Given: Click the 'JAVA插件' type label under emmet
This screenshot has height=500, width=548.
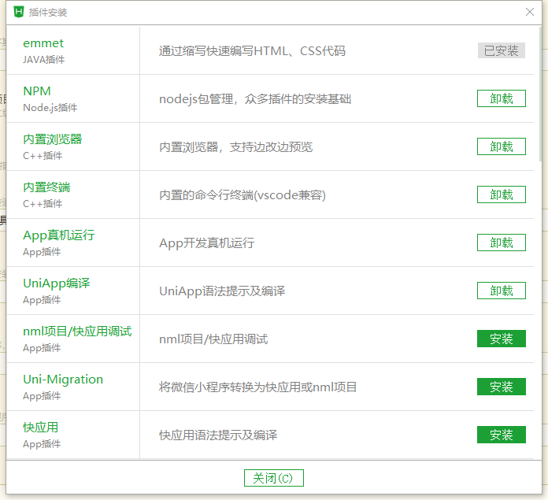Looking at the screenshot, I should click(x=43, y=60).
